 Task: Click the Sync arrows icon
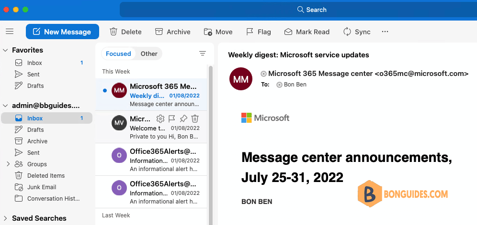[x=347, y=32]
